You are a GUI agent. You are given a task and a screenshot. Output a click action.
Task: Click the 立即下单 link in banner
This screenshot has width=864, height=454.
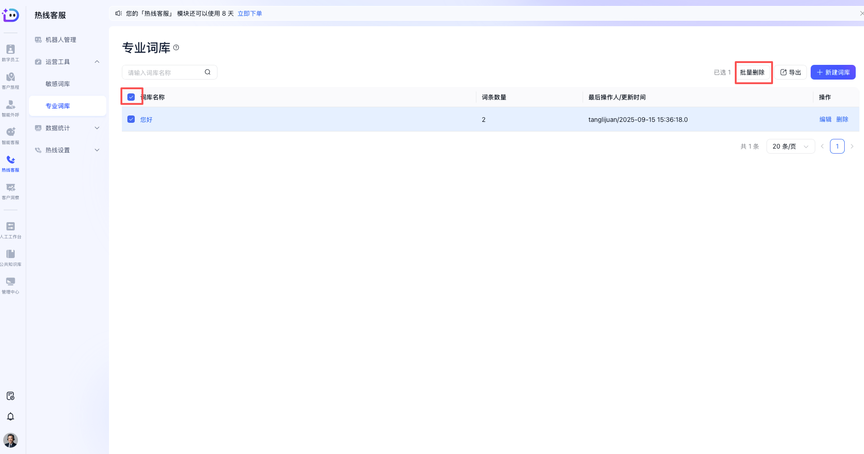click(x=250, y=13)
